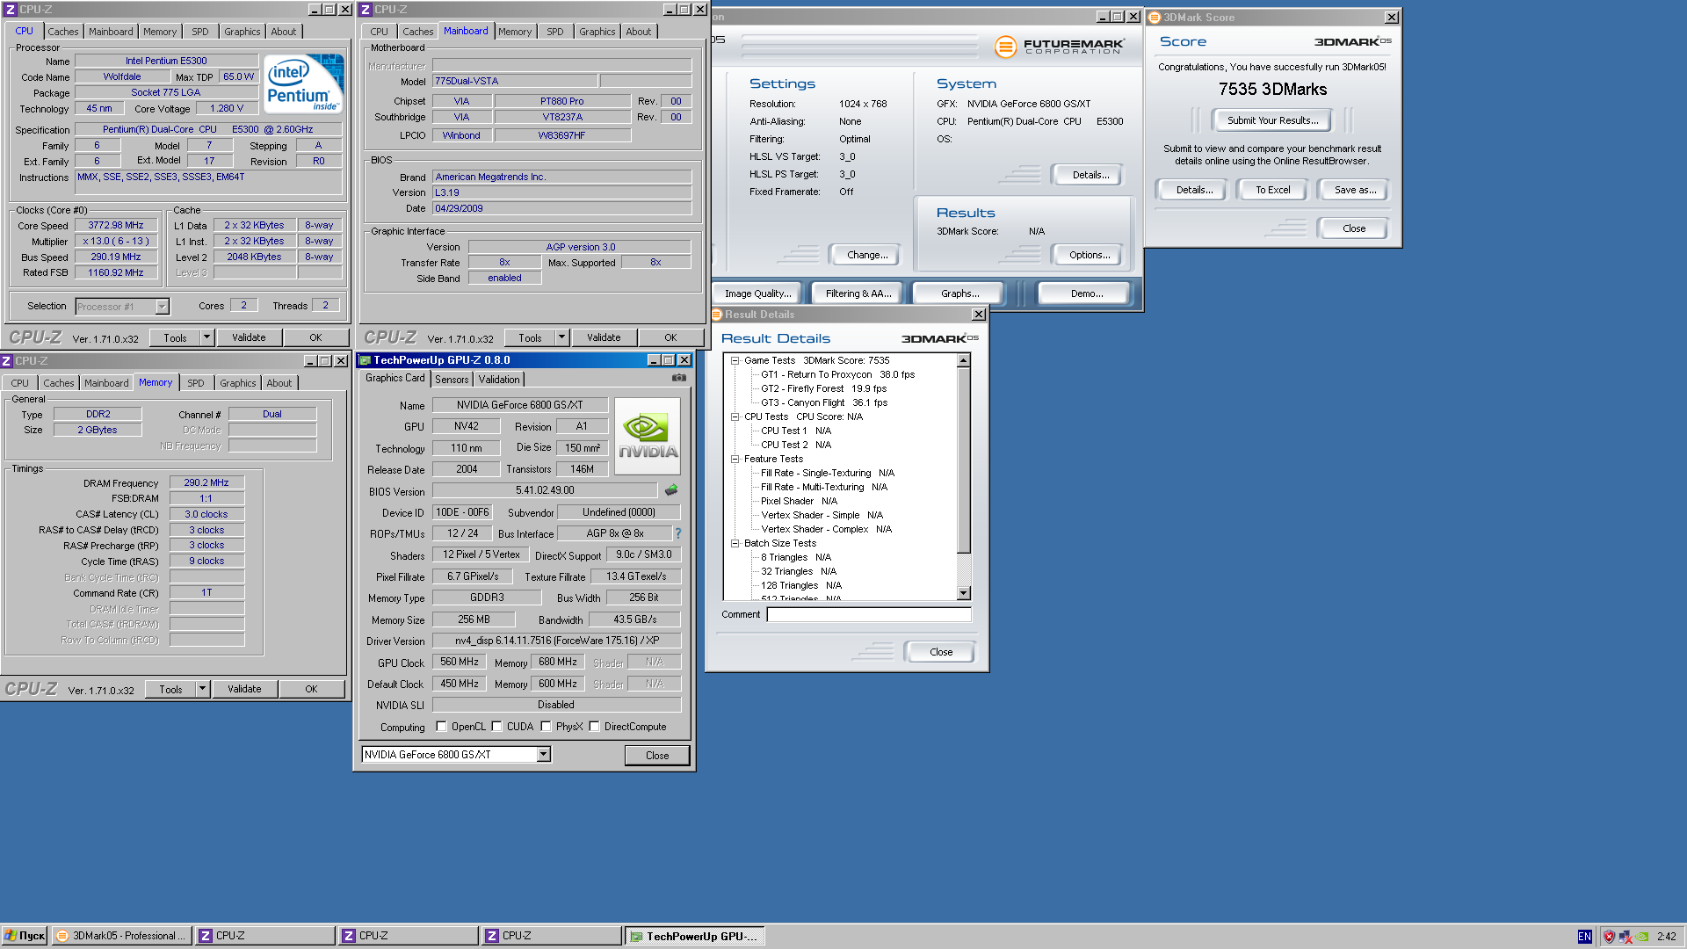This screenshot has width=1687, height=949.
Task: Enable the DirectCompute checkbox
Action: pos(594,727)
